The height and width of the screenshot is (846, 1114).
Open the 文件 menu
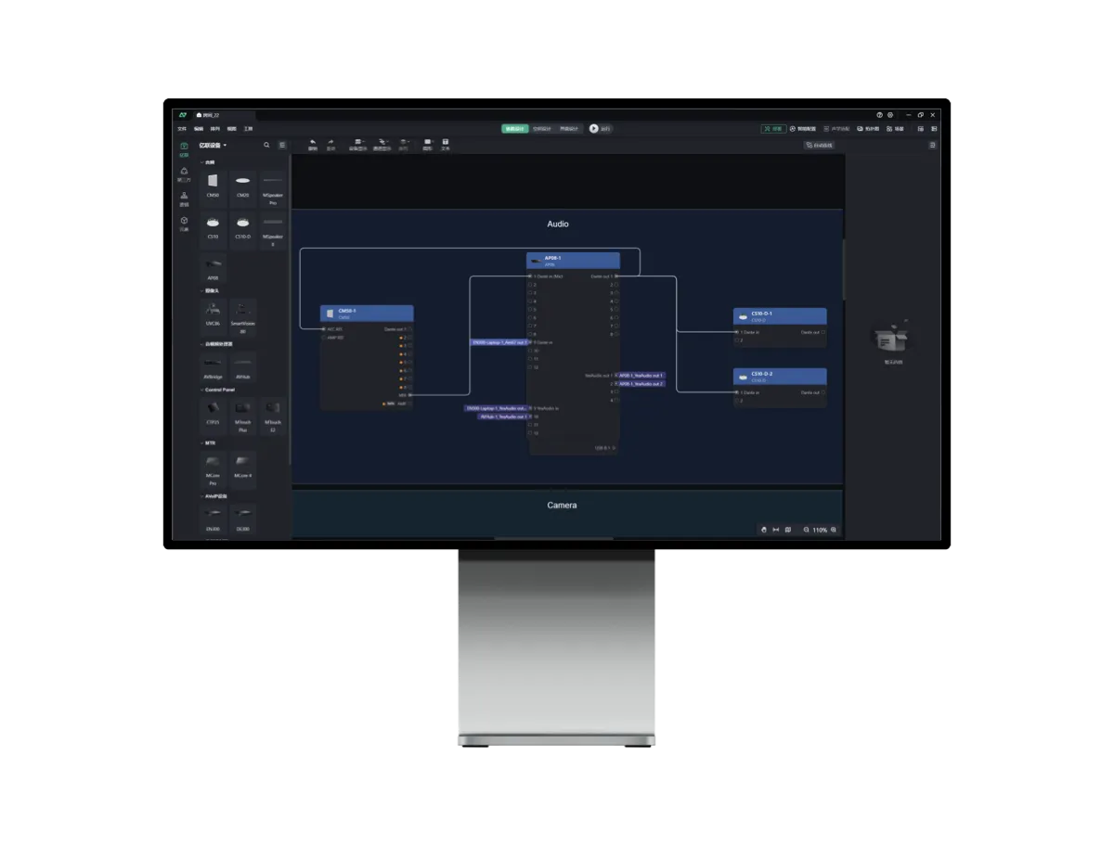tap(182, 129)
